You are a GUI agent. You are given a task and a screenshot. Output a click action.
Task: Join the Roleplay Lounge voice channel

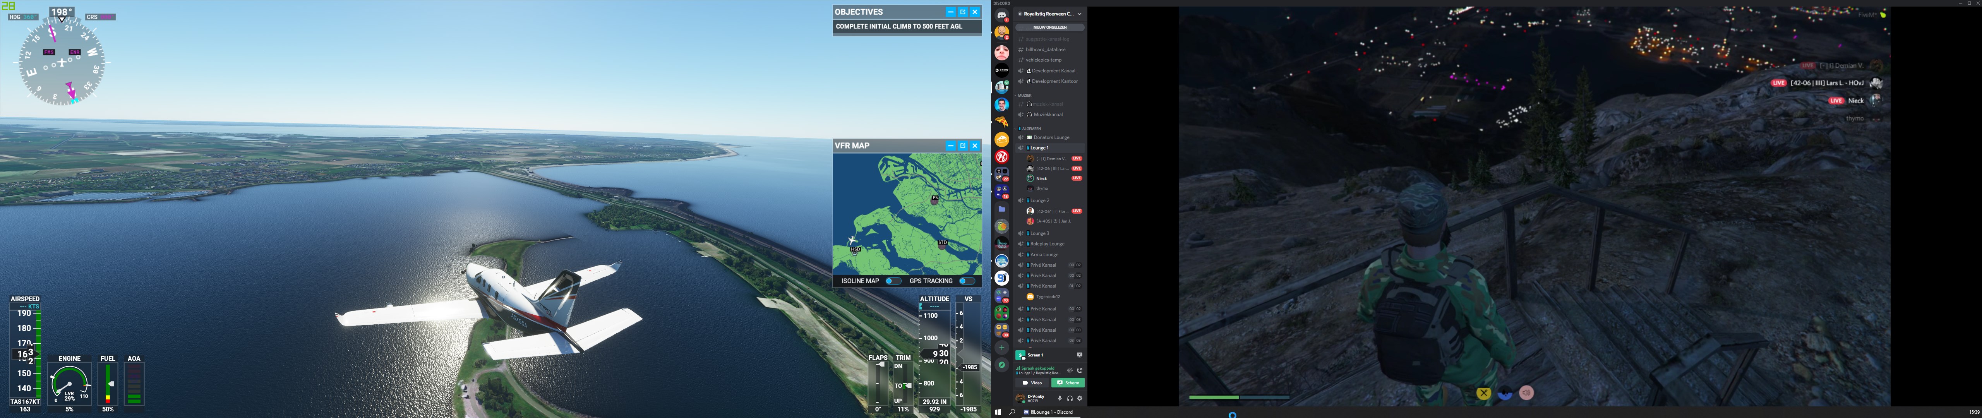click(x=1047, y=244)
